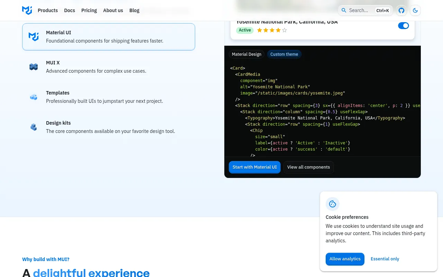Click 'Advanced components for complex use cases.' text
The height and width of the screenshot is (277, 443).
point(96,71)
